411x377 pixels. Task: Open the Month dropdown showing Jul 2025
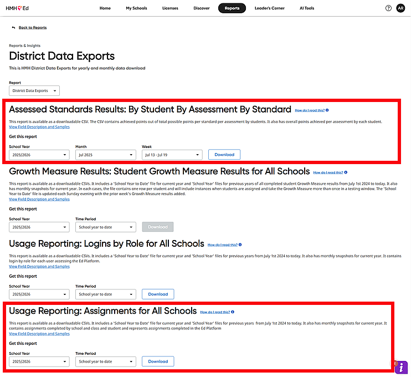click(106, 155)
